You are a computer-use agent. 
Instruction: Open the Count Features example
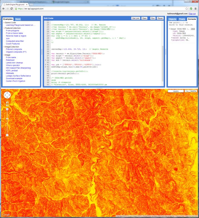tap(13, 44)
